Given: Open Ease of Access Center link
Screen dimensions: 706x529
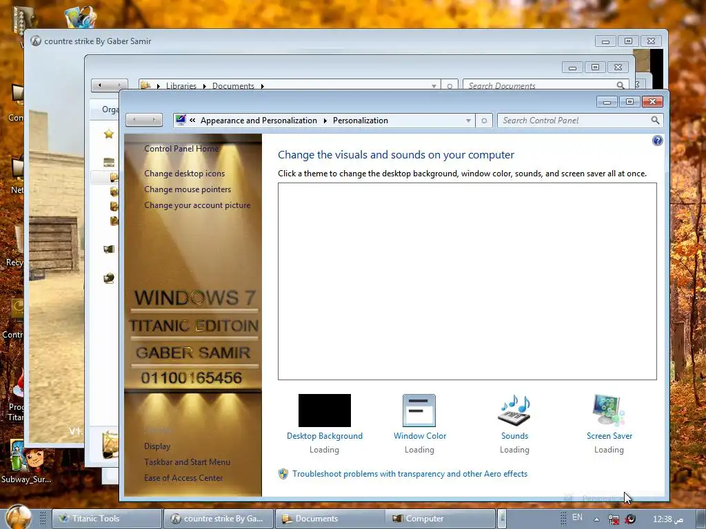Looking at the screenshot, I should coord(183,478).
